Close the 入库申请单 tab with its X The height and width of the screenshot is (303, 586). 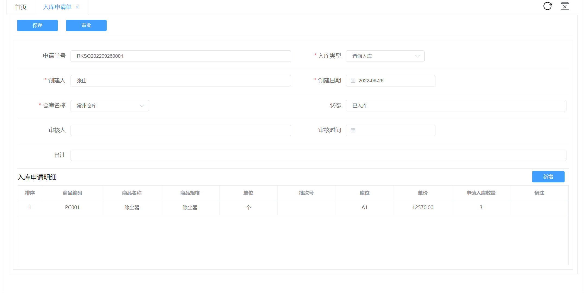pos(77,7)
